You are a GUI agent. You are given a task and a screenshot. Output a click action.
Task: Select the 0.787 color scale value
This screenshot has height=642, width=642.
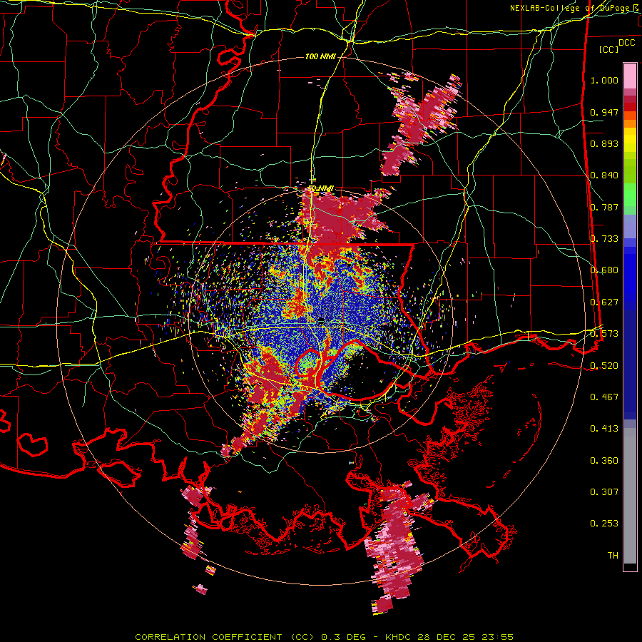point(604,207)
